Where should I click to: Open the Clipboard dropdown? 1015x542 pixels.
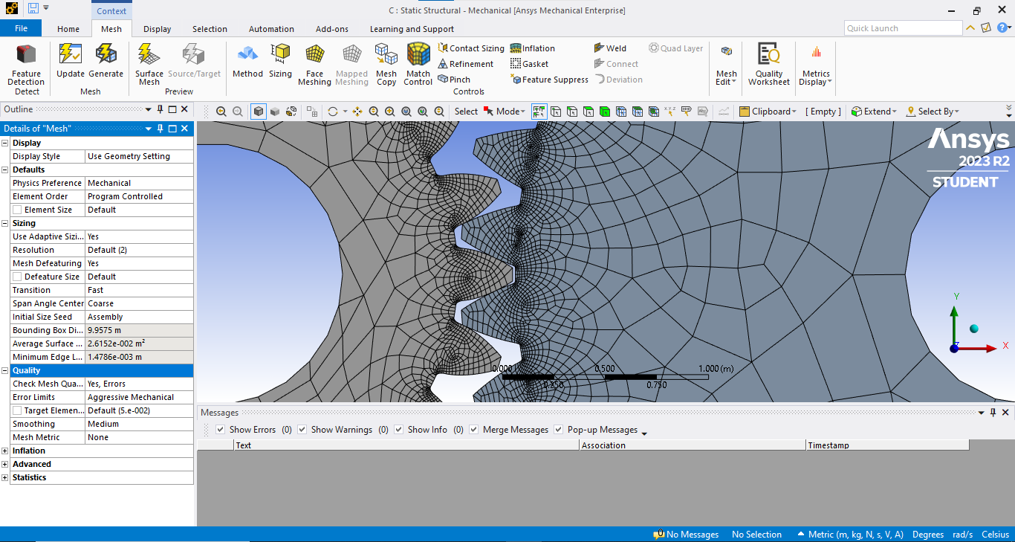click(768, 112)
